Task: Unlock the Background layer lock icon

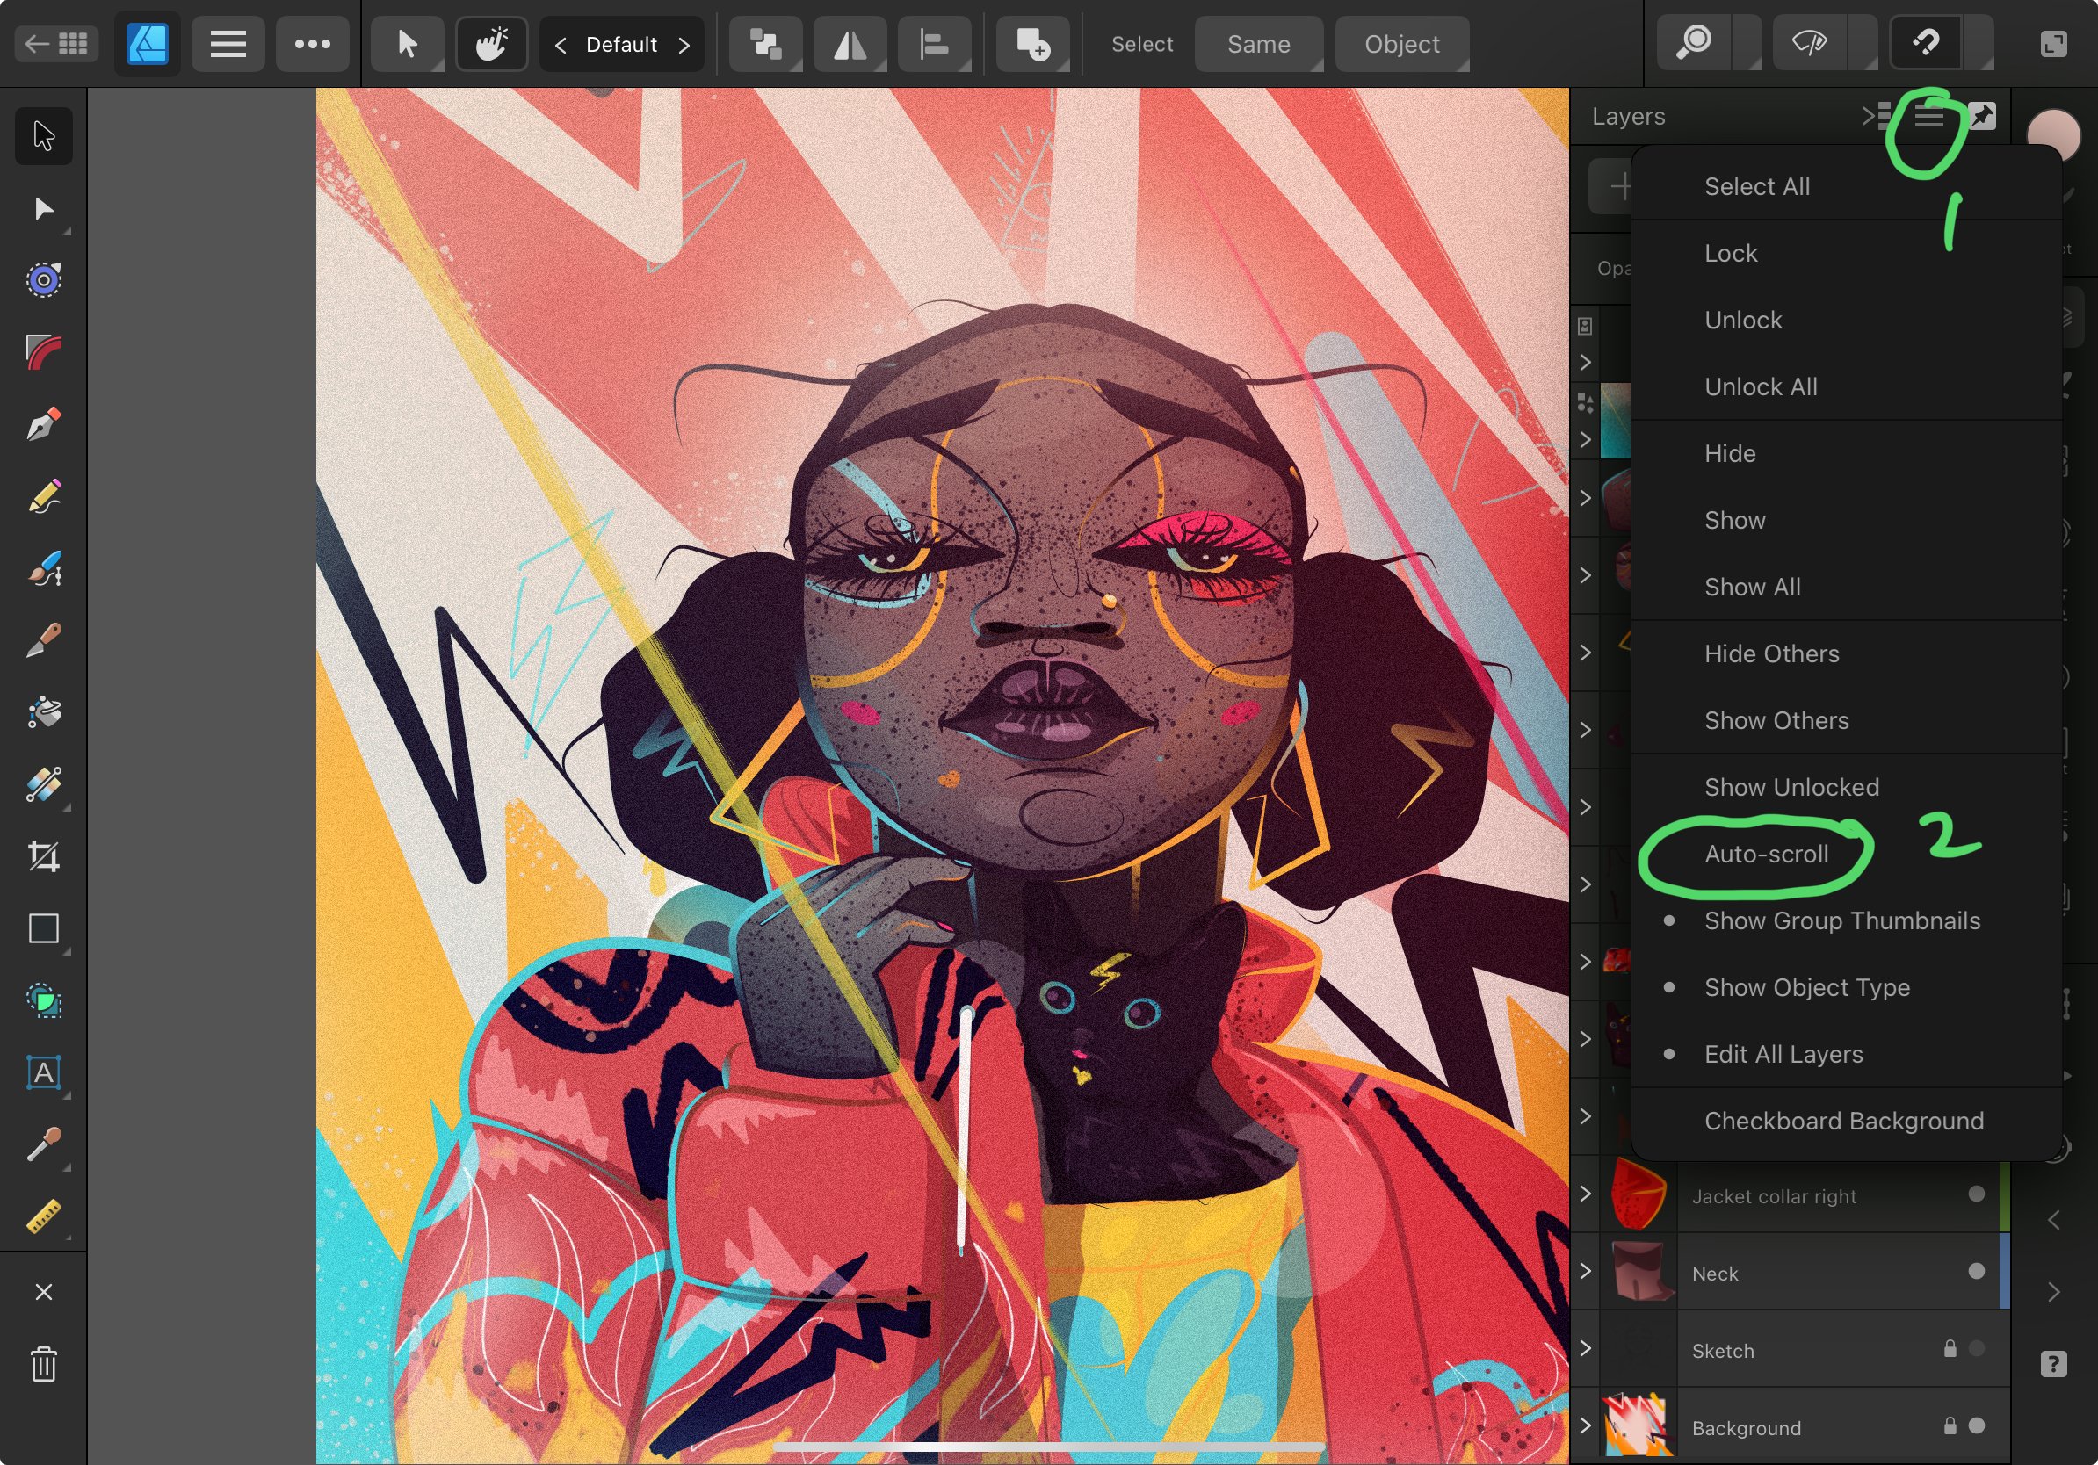Action: (1950, 1425)
